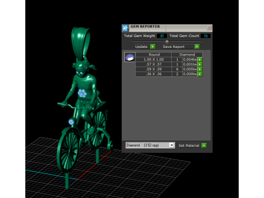Click the green arrow next to Set Material

click(x=204, y=145)
